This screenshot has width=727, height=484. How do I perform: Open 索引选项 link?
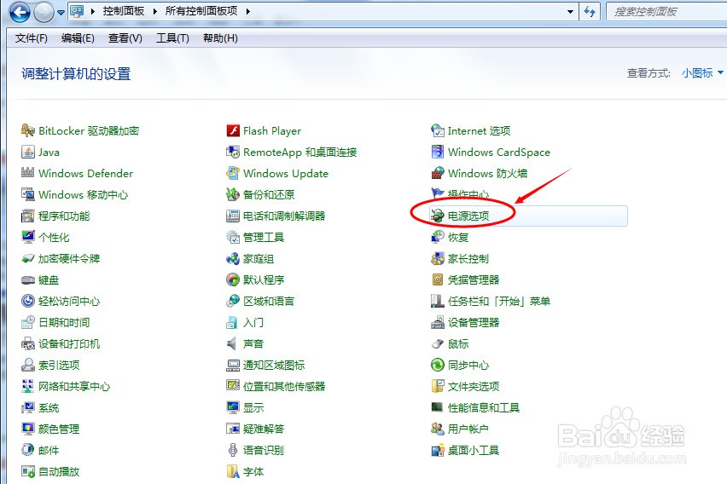click(59, 365)
